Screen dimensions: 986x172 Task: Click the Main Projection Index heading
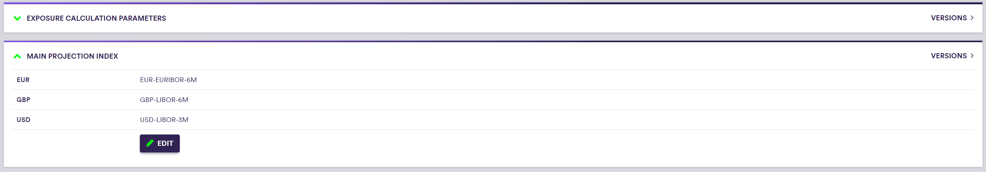click(72, 56)
